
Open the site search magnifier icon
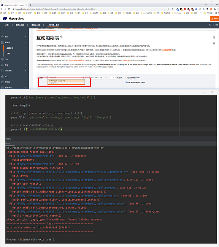[x=210, y=25]
